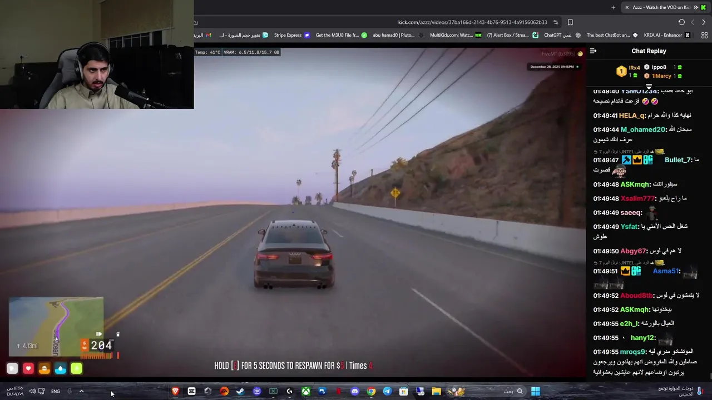This screenshot has width=712, height=400.
Task: Open HELA_q username in chat
Action: [x=632, y=116]
